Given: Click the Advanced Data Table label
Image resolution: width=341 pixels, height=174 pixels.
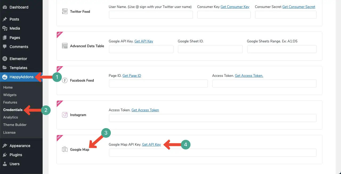Looking at the screenshot, I should (87, 46).
